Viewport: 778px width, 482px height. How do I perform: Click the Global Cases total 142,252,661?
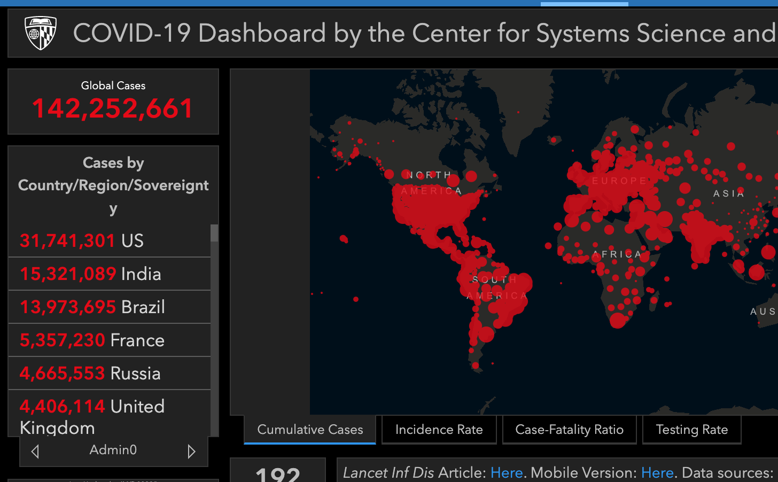click(x=113, y=108)
